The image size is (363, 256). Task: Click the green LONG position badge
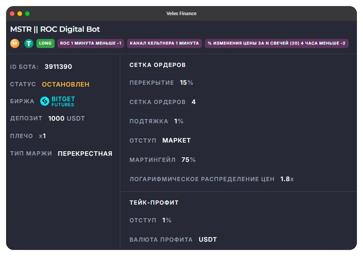(45, 43)
